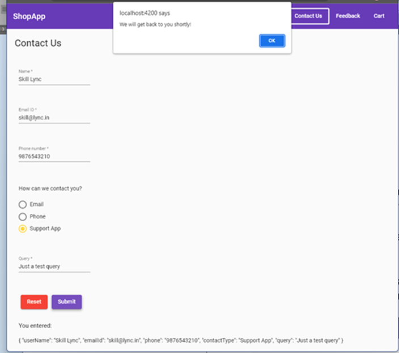Click into the Email ID input field
The height and width of the screenshot is (353, 399).
[x=54, y=118]
